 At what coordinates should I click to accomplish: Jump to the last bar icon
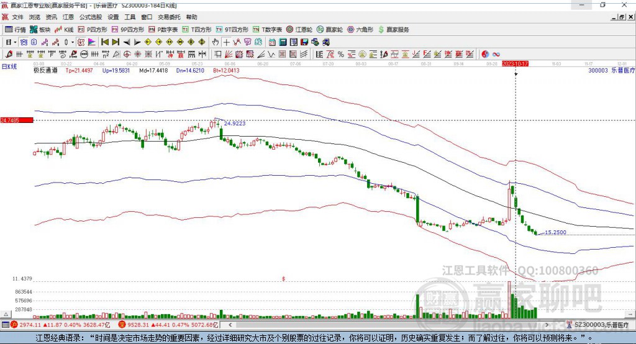point(116,42)
